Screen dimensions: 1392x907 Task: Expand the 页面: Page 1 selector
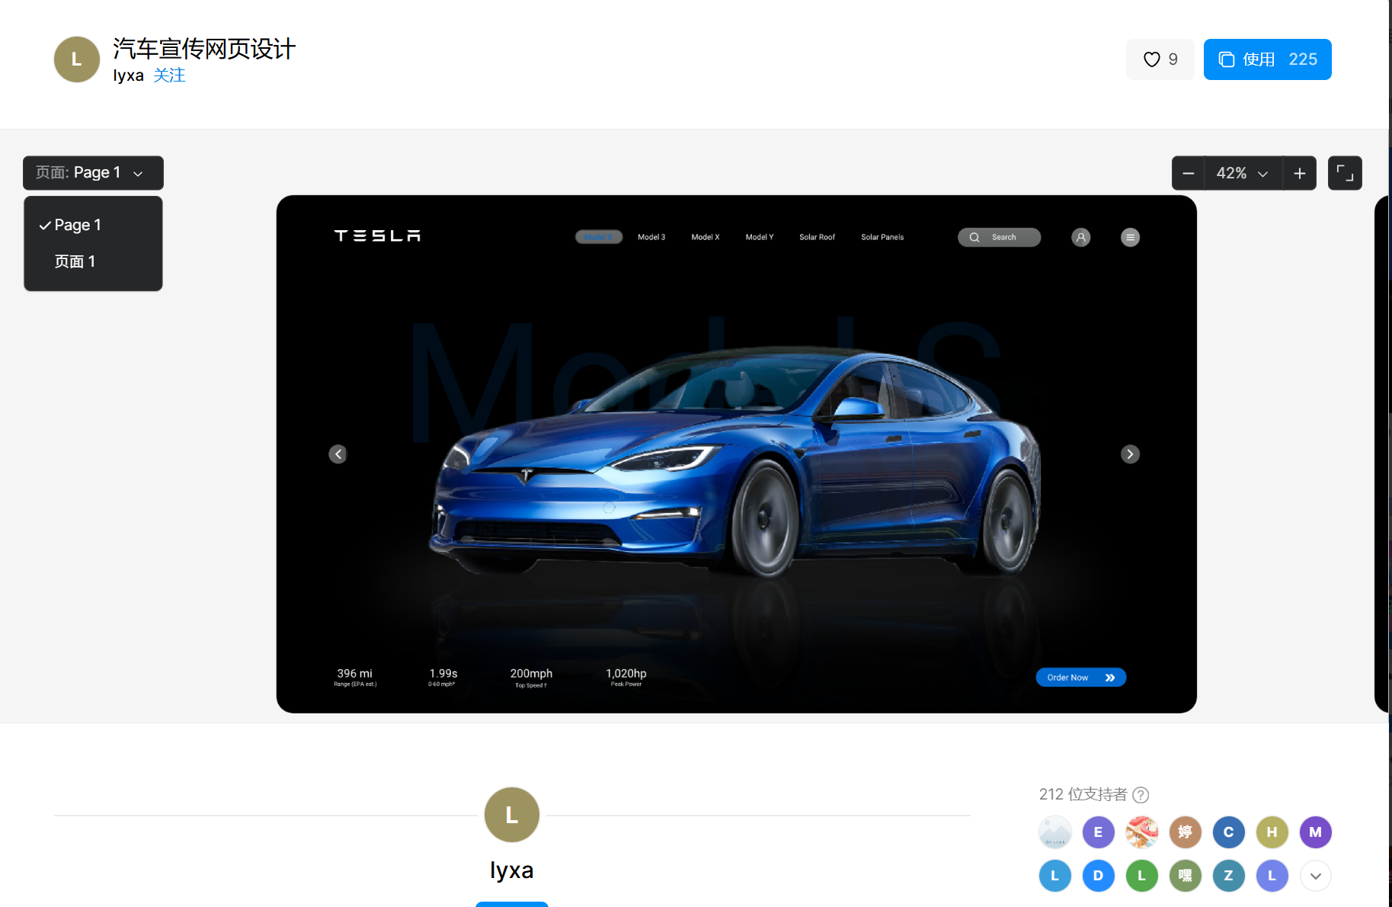tap(93, 173)
